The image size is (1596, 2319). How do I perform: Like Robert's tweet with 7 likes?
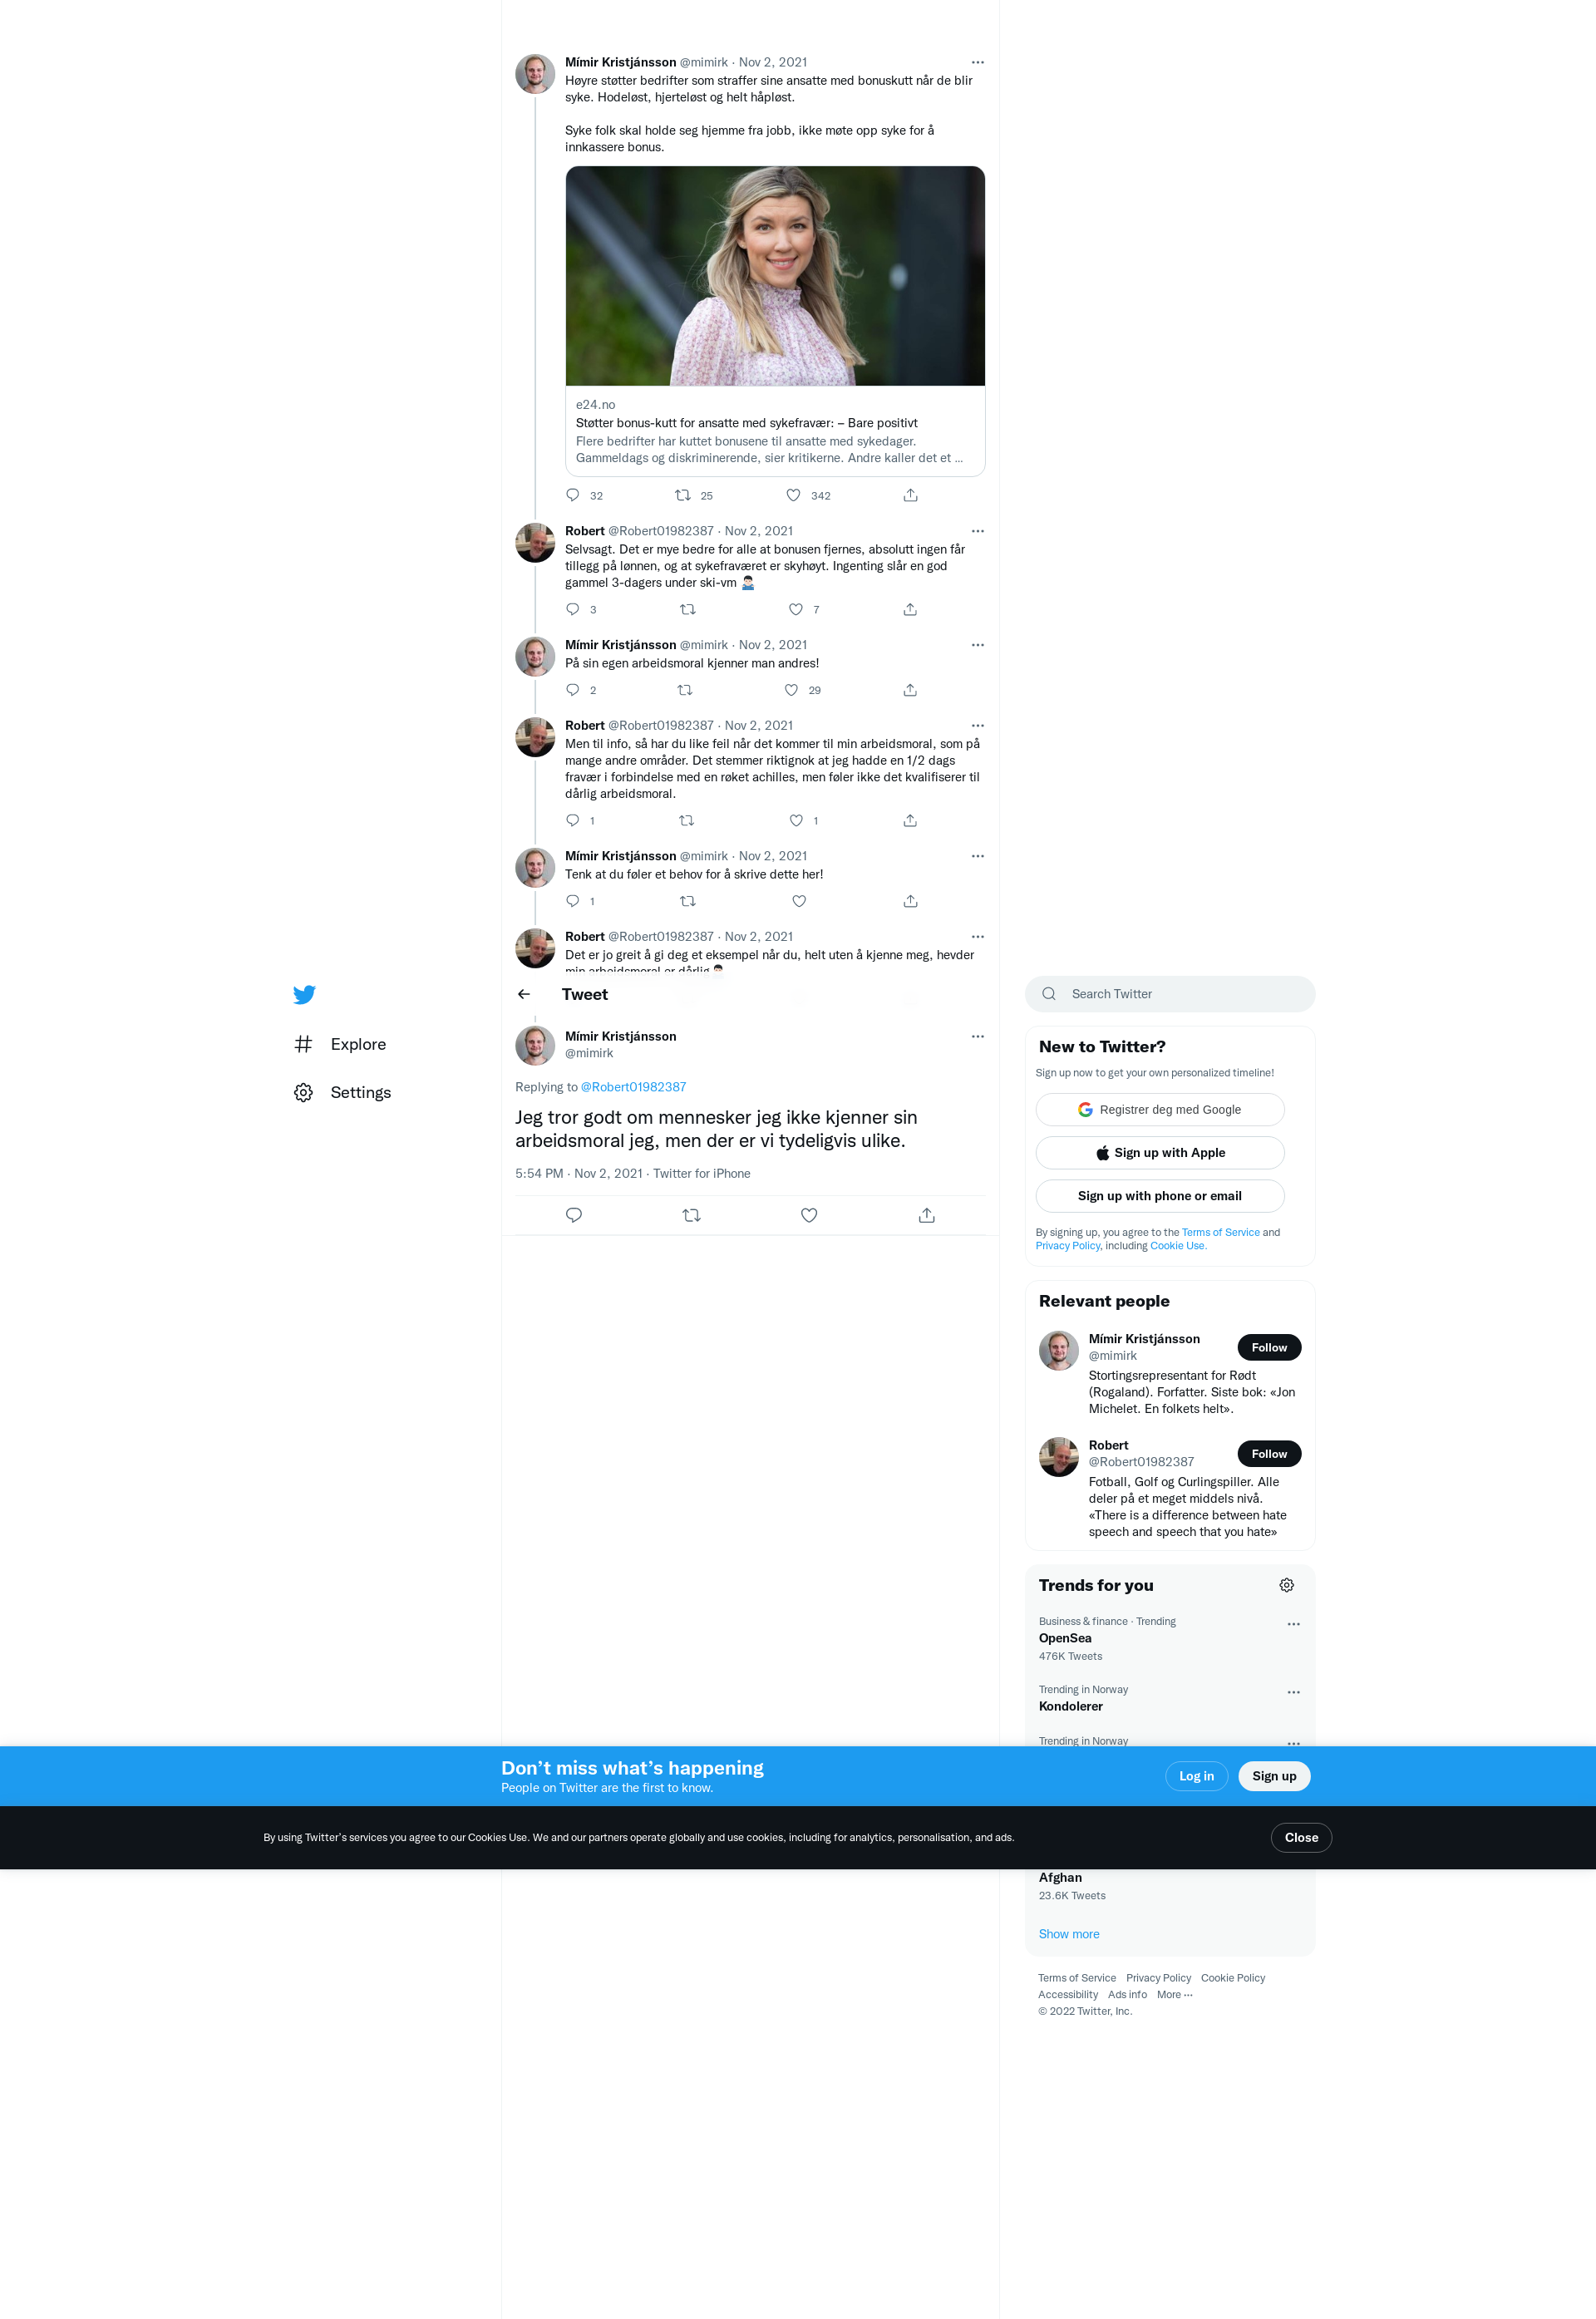pyautogui.click(x=796, y=609)
